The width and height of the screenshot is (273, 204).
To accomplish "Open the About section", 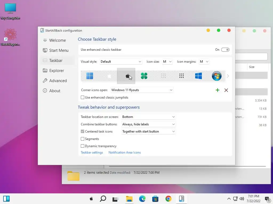I will pos(58,91).
